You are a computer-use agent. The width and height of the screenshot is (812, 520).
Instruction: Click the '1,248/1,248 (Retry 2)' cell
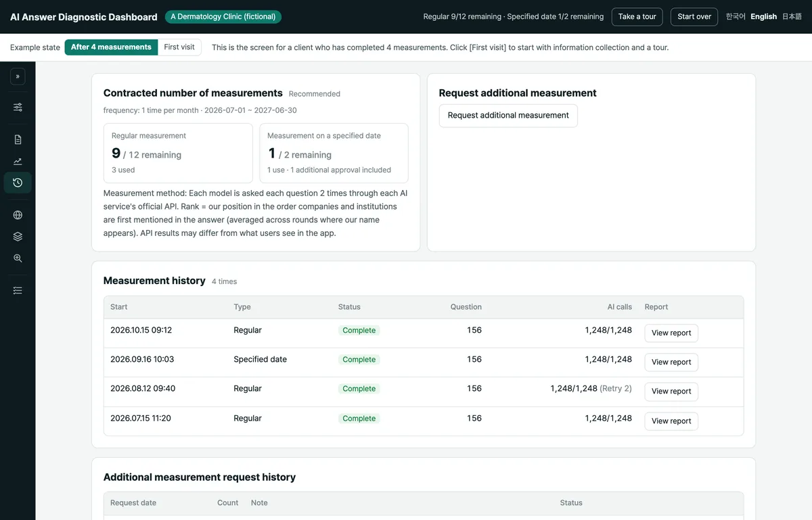point(591,388)
